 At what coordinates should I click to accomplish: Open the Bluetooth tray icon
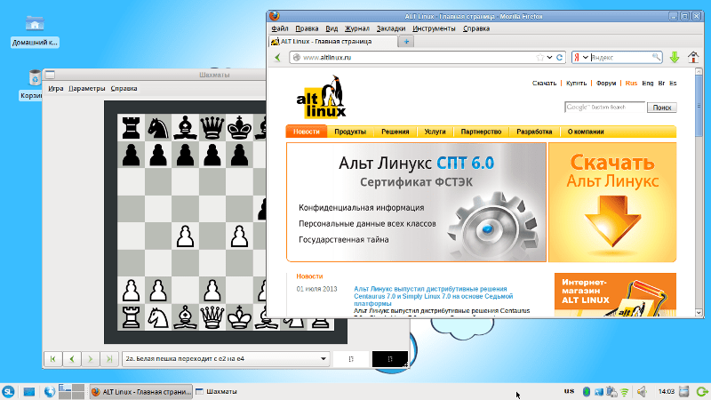pyautogui.click(x=586, y=391)
